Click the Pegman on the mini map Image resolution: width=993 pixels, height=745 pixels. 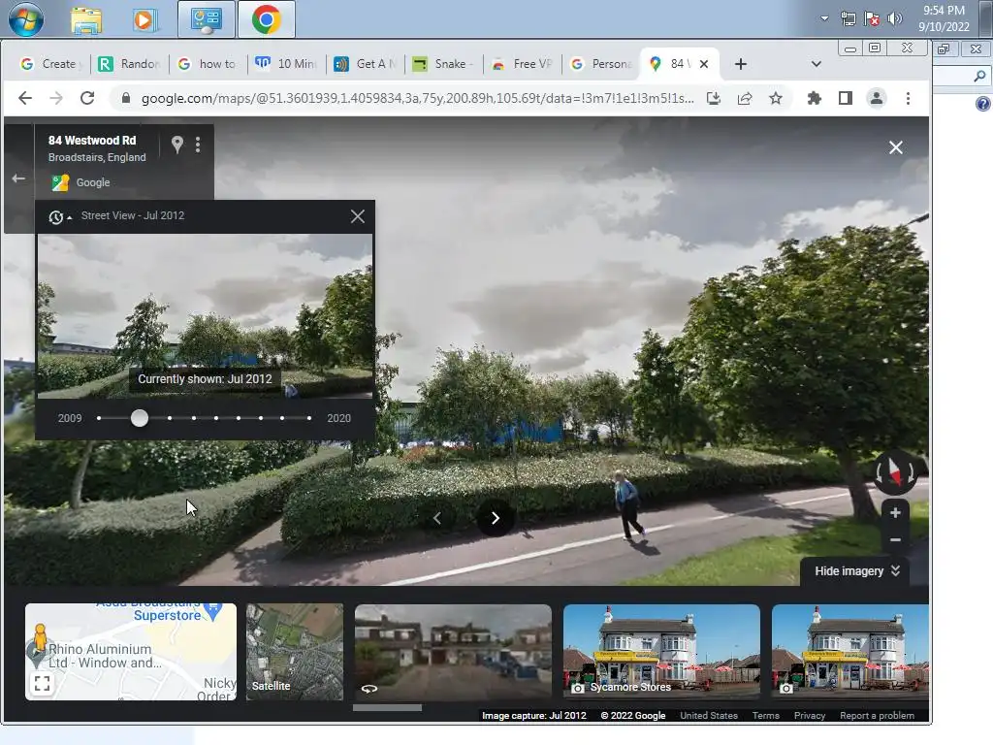coord(40,636)
